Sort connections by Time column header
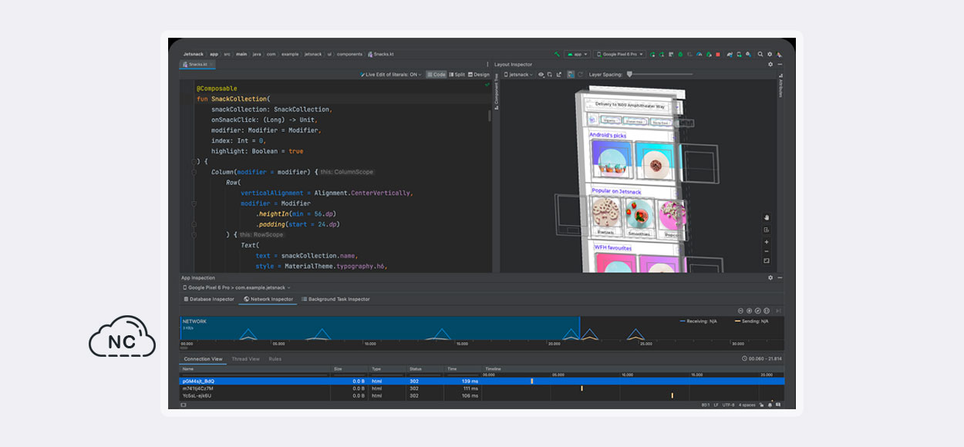This screenshot has height=447, width=964. click(x=463, y=369)
